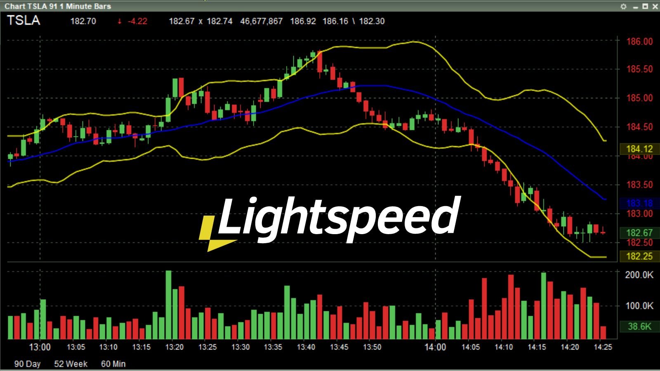Click the 183.50 price axis label
Viewport: 660px width, 371px height.
[639, 185]
